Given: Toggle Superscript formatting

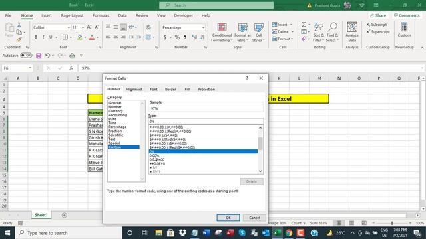Looking at the screenshot, I should point(378,31).
